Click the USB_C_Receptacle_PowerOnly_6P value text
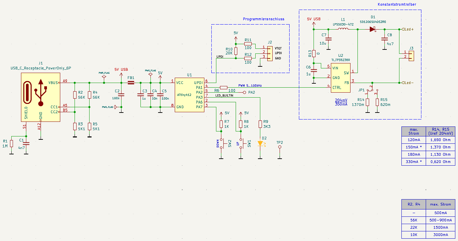Image resolution: width=458 pixels, height=241 pixels. pyautogui.click(x=41, y=68)
